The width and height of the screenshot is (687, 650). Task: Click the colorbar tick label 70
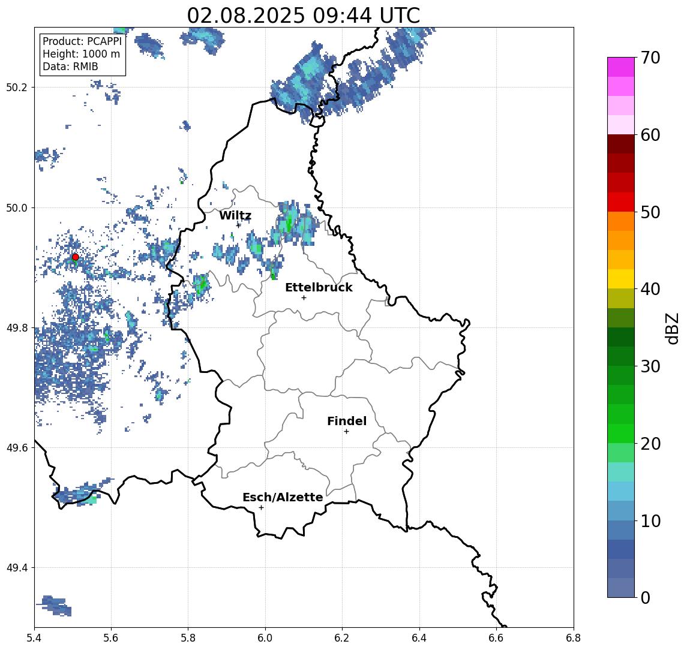[650, 58]
